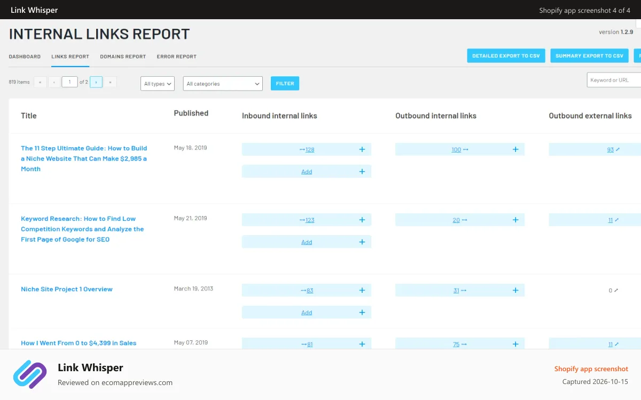Click Add link in first post row
Screen dimensions: 641x400
click(x=307, y=172)
